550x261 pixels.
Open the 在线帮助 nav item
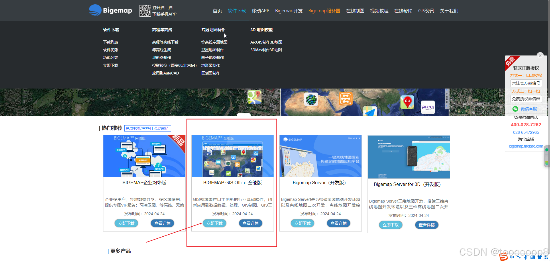(x=403, y=11)
